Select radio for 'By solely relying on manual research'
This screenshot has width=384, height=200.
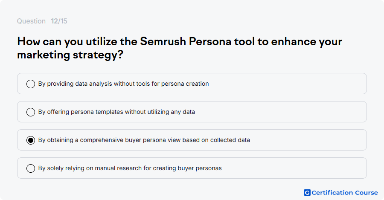point(31,168)
